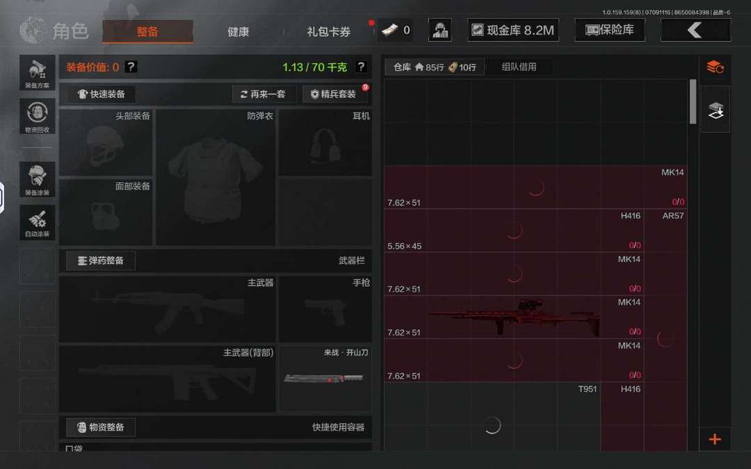Select the 面部装备 face mask slot
Viewport: 751px width, 469px height.
click(106, 212)
